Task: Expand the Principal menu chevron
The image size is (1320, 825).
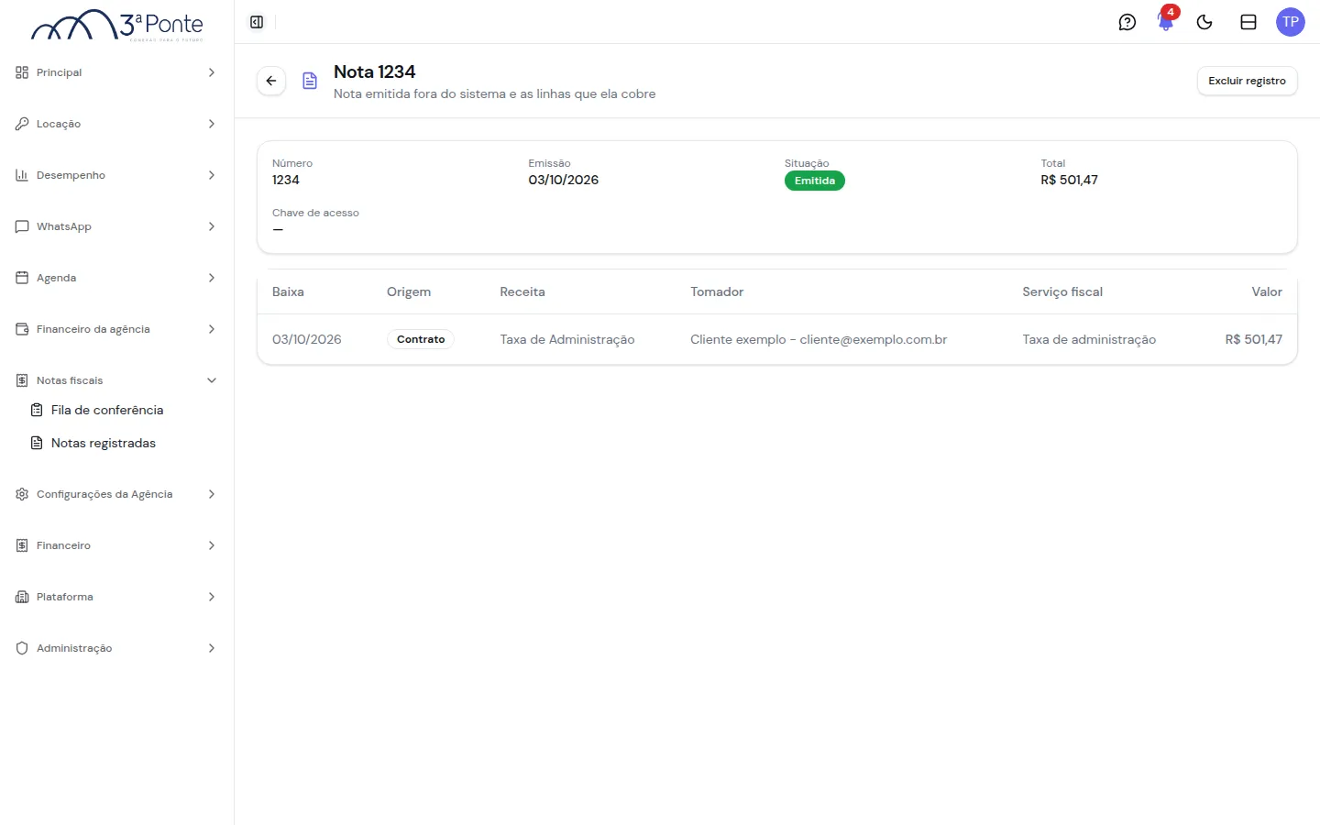Action: click(x=212, y=72)
